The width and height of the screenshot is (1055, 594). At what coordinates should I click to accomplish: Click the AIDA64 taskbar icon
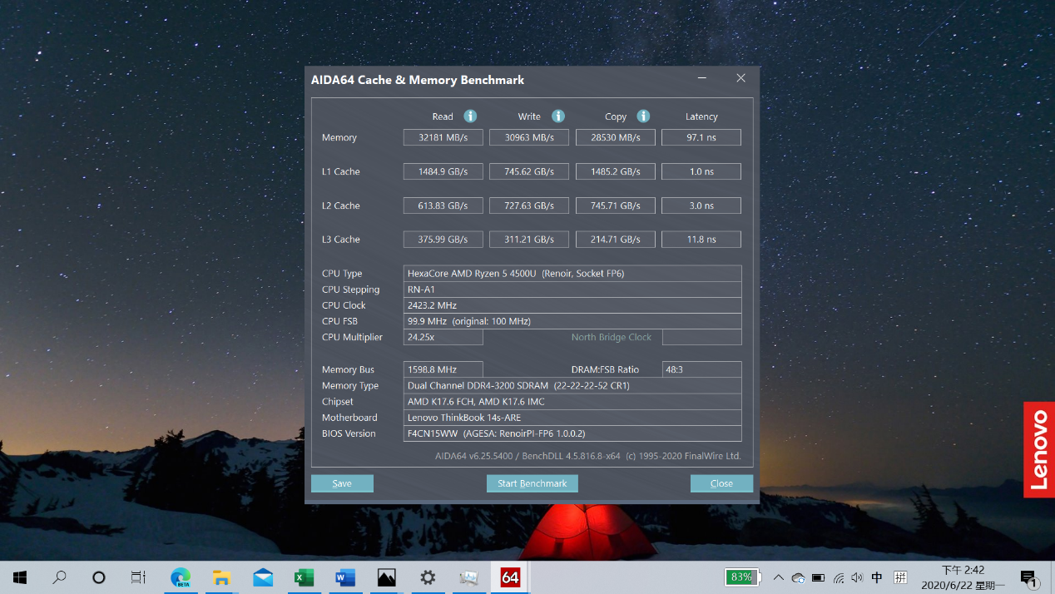pos(510,577)
